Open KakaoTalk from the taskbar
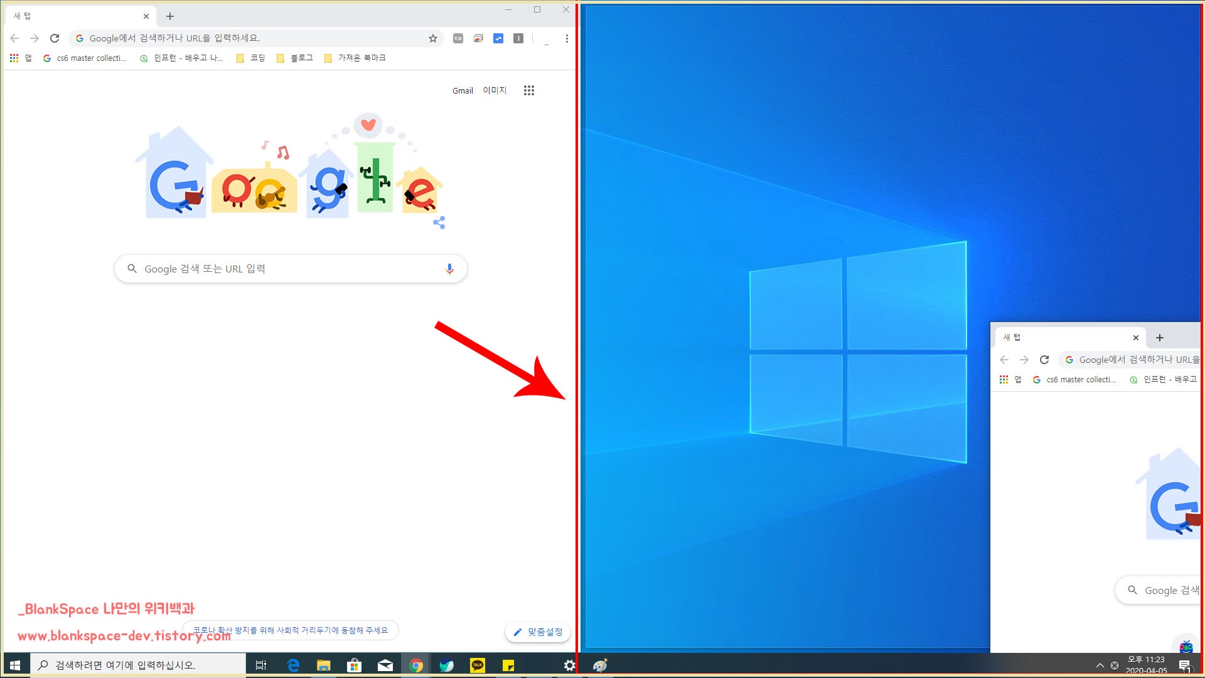1205x678 pixels. click(x=478, y=665)
